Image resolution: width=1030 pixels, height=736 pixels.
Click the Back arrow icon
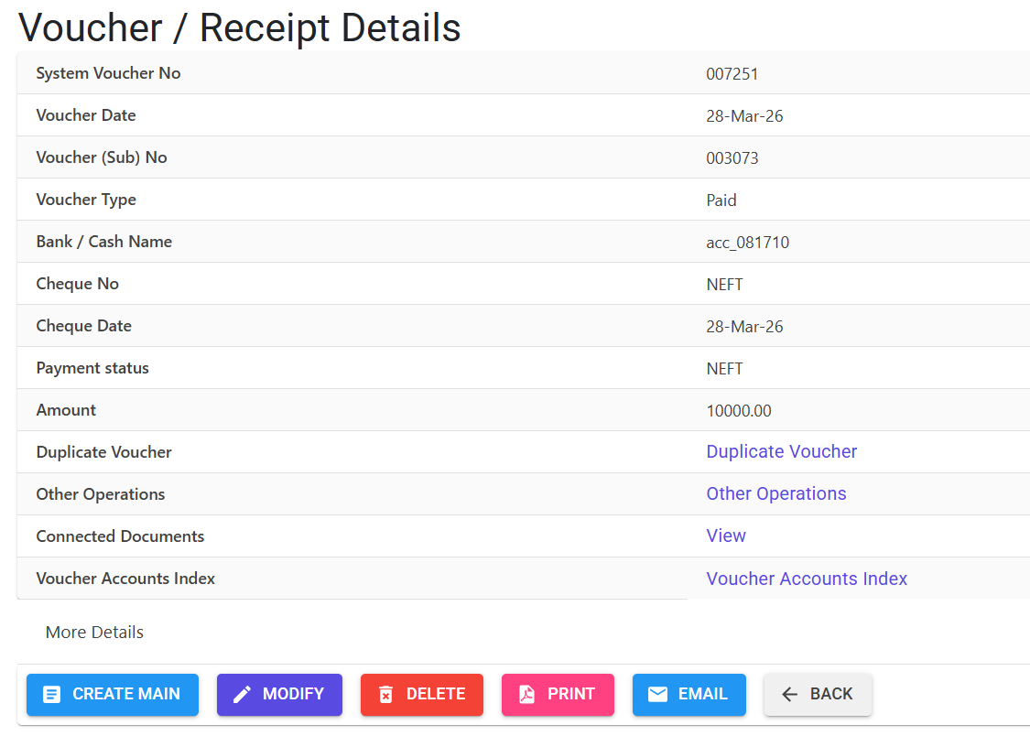[x=789, y=695]
